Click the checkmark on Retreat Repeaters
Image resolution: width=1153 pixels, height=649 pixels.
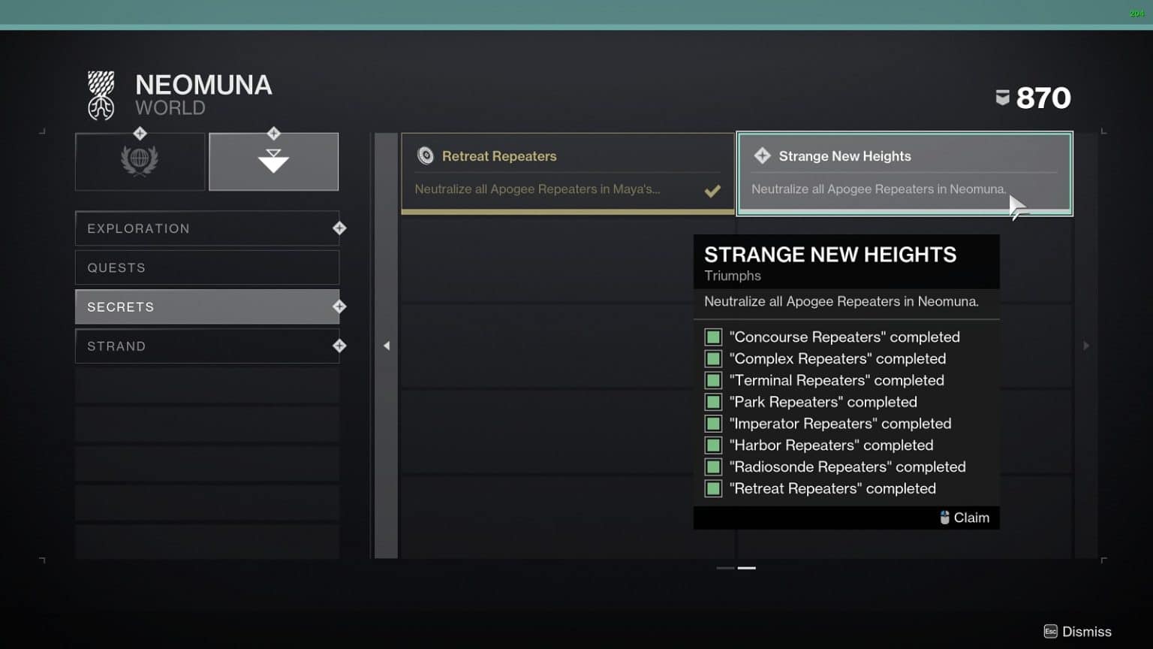point(712,191)
